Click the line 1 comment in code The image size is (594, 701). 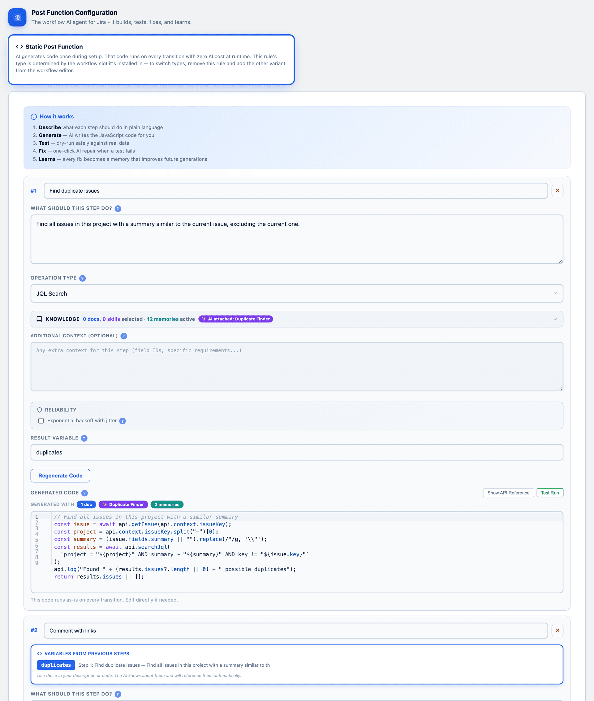coord(146,517)
